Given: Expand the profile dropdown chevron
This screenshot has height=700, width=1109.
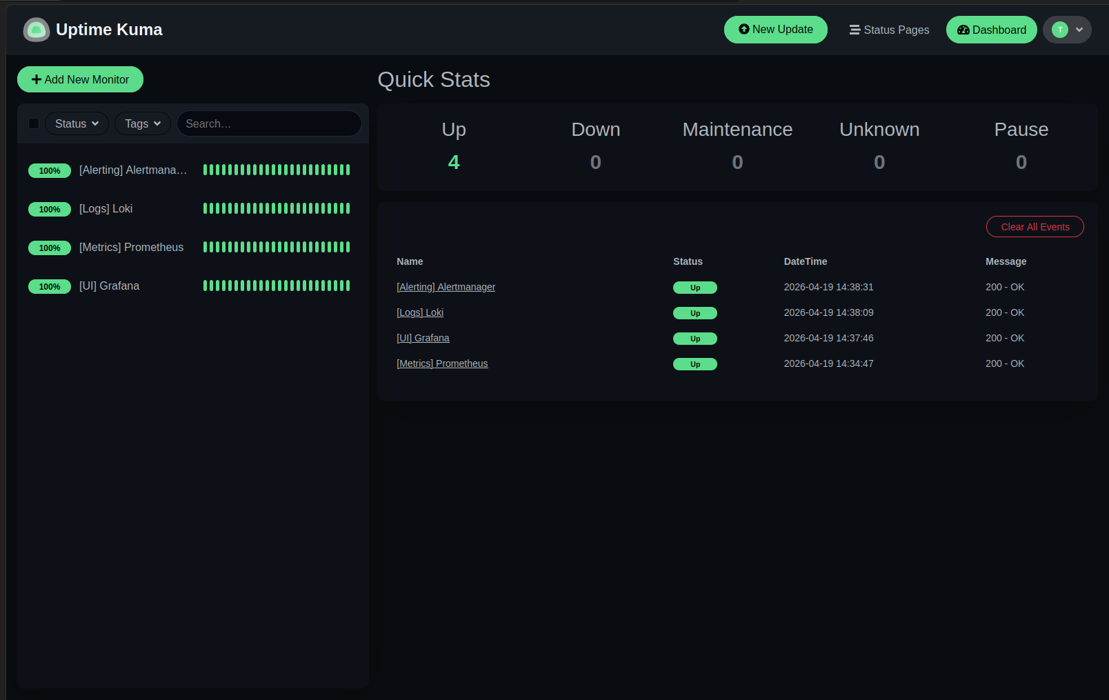Looking at the screenshot, I should pos(1079,30).
